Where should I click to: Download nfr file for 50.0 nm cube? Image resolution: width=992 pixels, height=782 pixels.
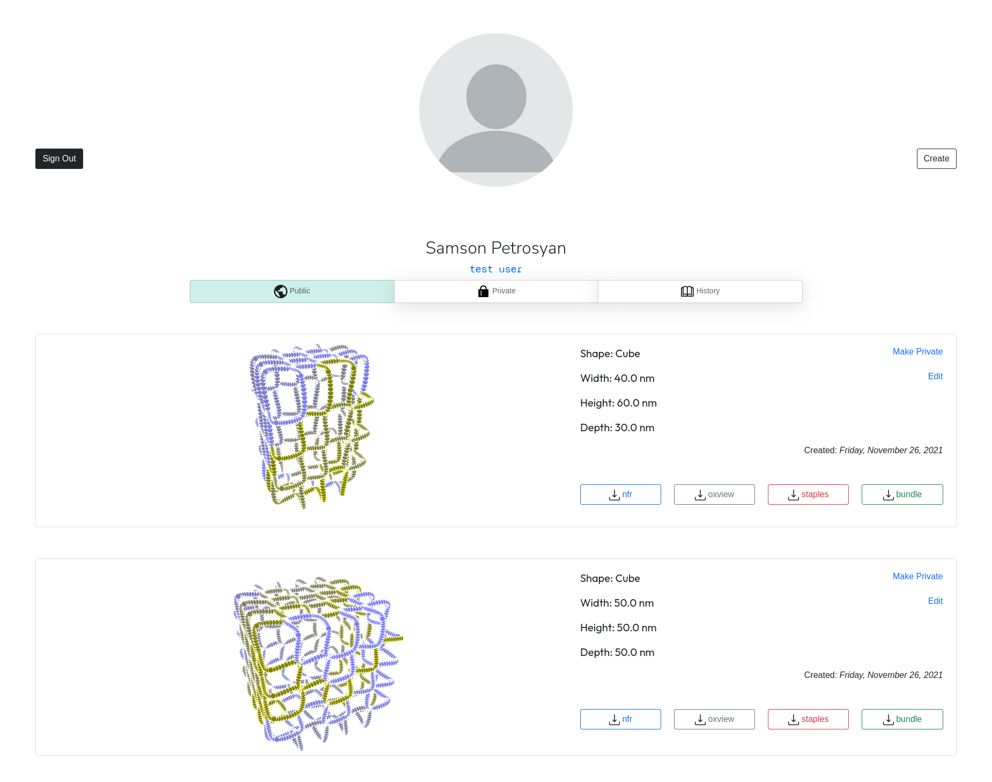point(620,719)
